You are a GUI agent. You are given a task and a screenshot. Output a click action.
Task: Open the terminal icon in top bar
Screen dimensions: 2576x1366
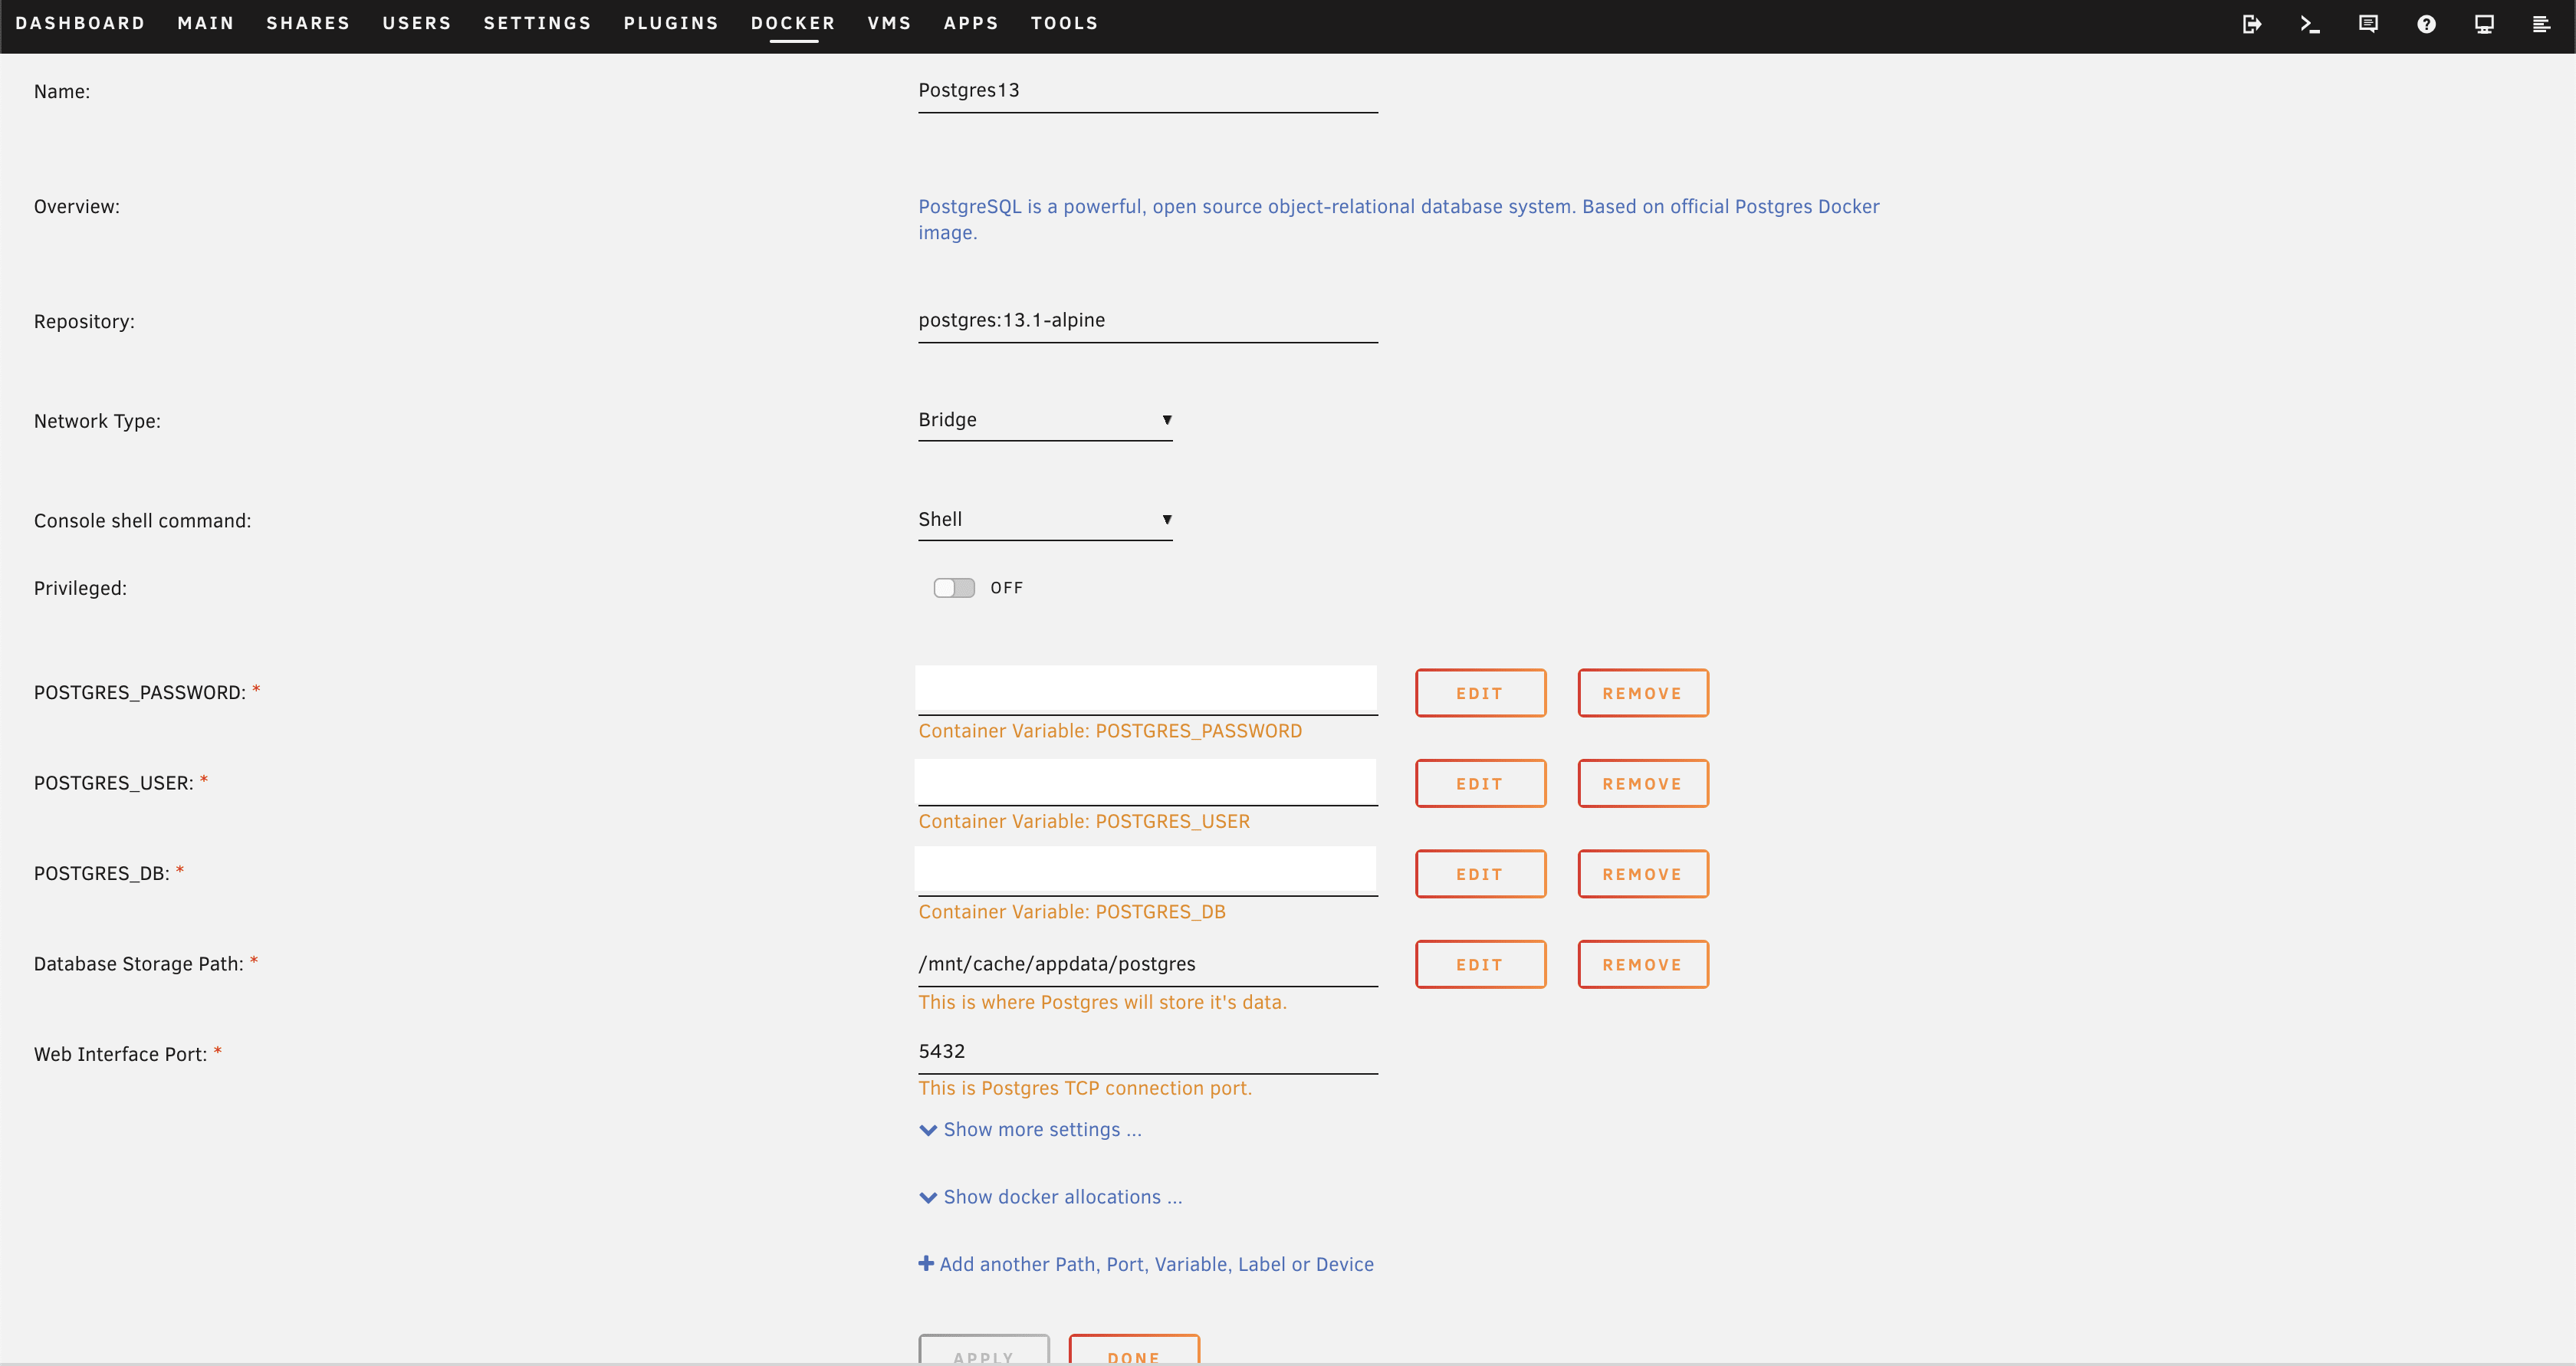(2310, 24)
